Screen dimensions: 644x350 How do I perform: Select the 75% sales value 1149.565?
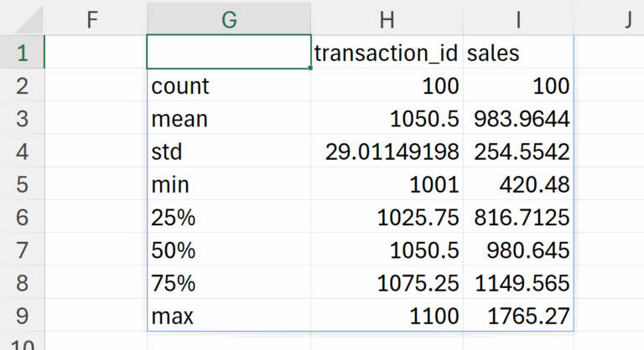pos(517,284)
